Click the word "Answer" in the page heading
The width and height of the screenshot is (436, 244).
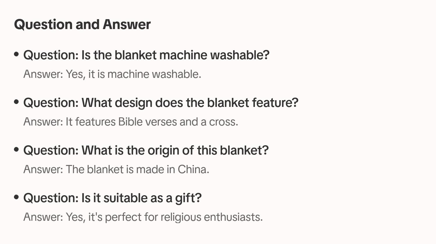126,24
